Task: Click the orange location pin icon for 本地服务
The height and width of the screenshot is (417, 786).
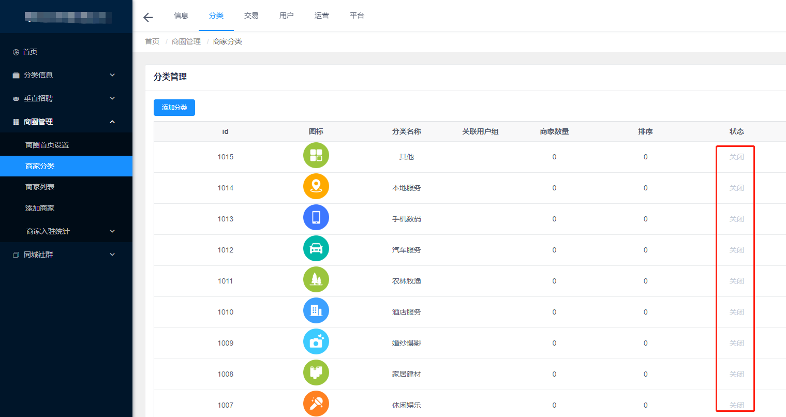Action: click(x=316, y=186)
